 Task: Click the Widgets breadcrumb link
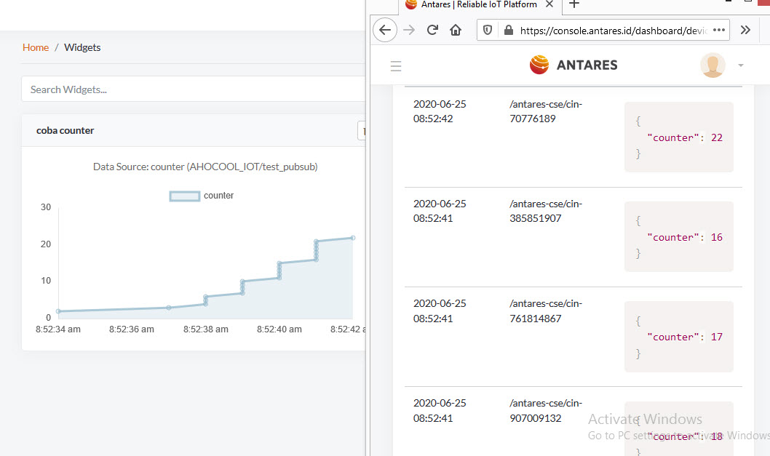(82, 47)
